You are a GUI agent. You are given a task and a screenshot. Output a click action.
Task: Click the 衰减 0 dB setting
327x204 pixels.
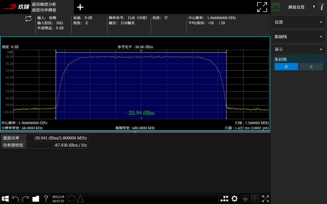click(x=82, y=18)
